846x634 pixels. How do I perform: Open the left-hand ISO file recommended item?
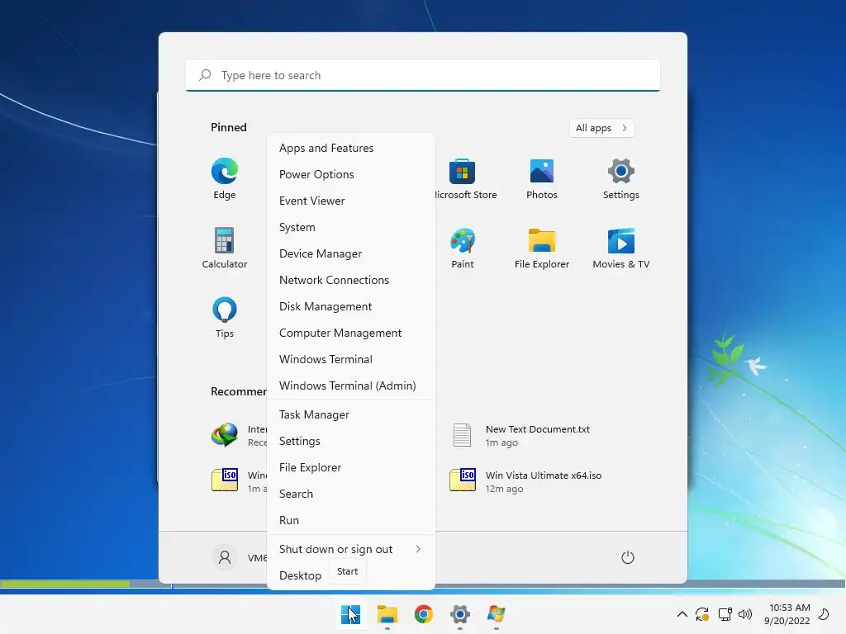[225, 480]
